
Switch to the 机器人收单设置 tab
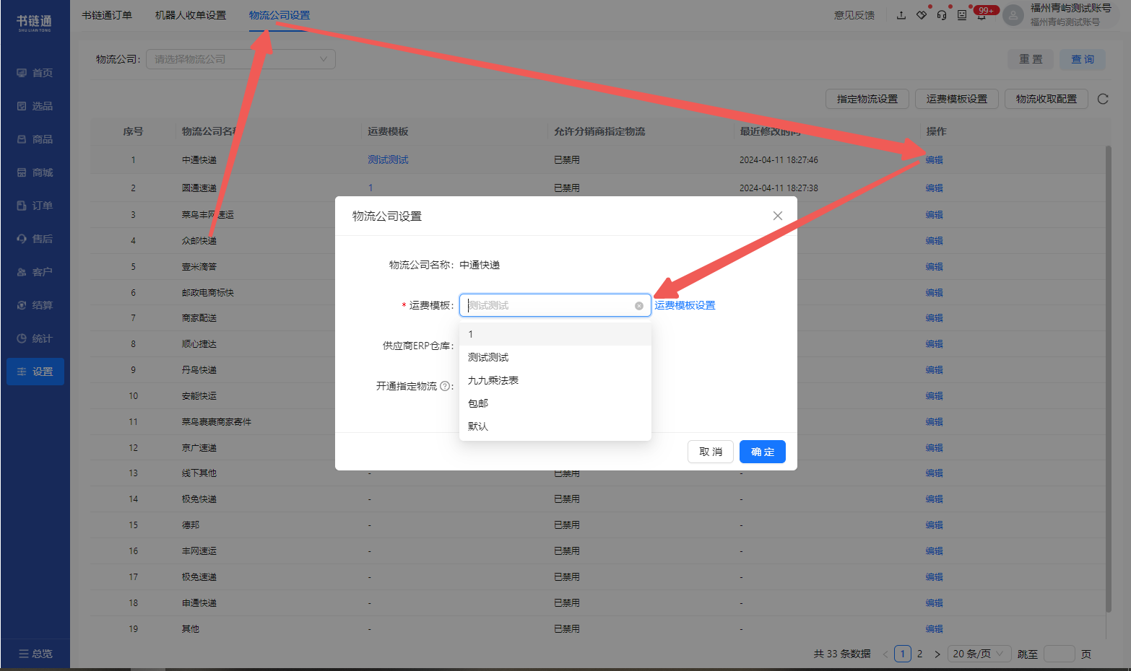coord(191,15)
